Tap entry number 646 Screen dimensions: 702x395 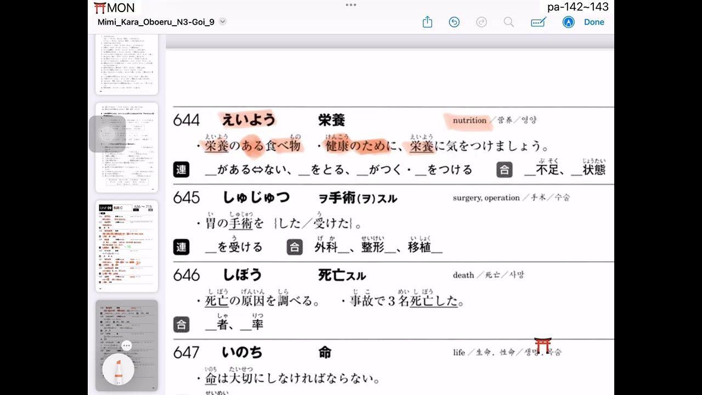click(186, 275)
